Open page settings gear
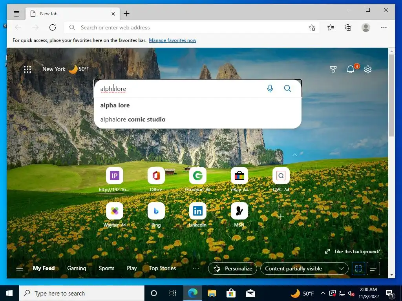The image size is (402, 301). tap(368, 69)
